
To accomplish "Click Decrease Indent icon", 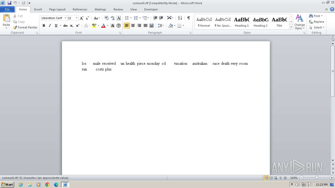I will click(x=155, y=18).
